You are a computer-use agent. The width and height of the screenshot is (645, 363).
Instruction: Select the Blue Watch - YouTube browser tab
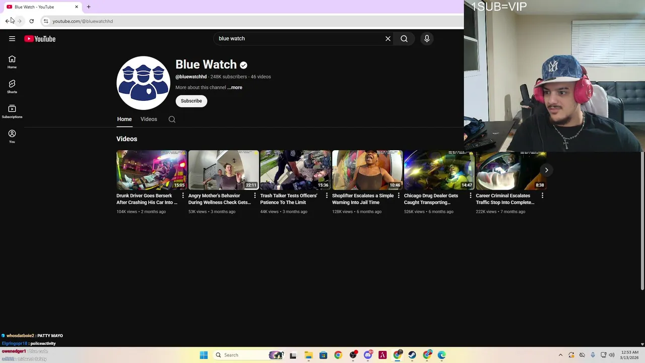[42, 7]
